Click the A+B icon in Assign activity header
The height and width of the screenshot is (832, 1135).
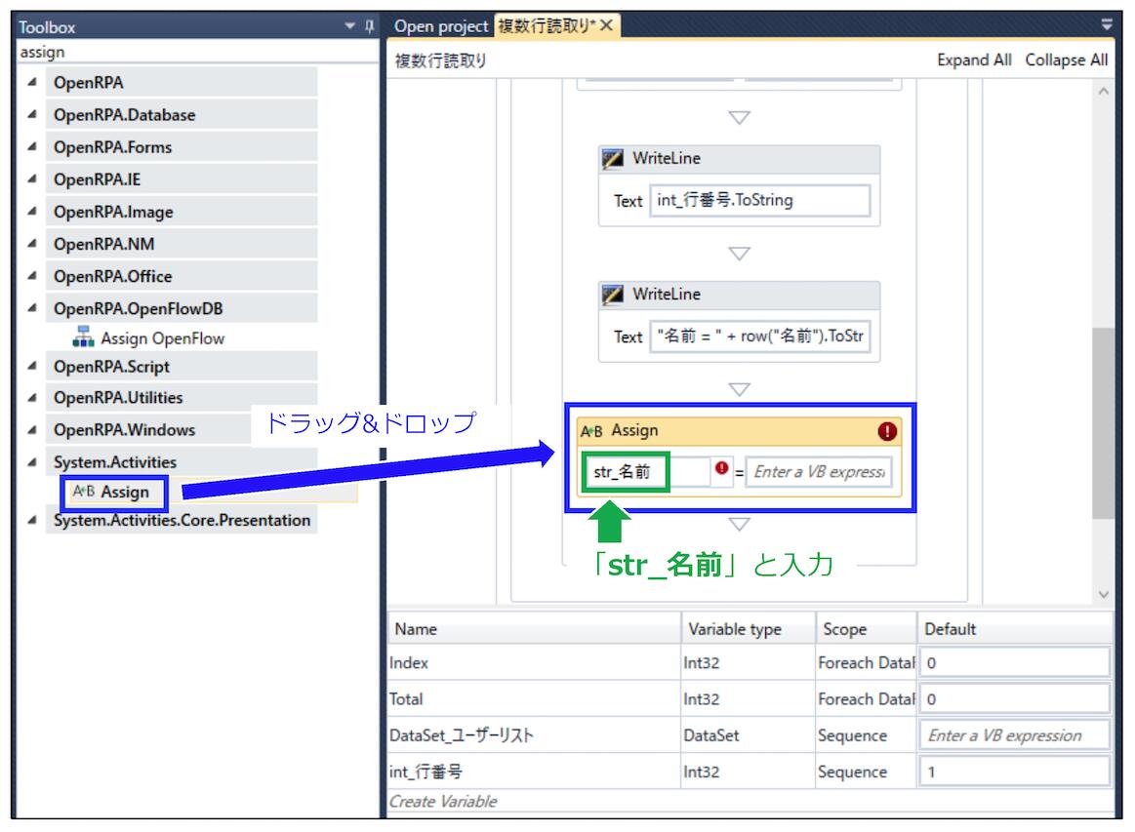592,431
